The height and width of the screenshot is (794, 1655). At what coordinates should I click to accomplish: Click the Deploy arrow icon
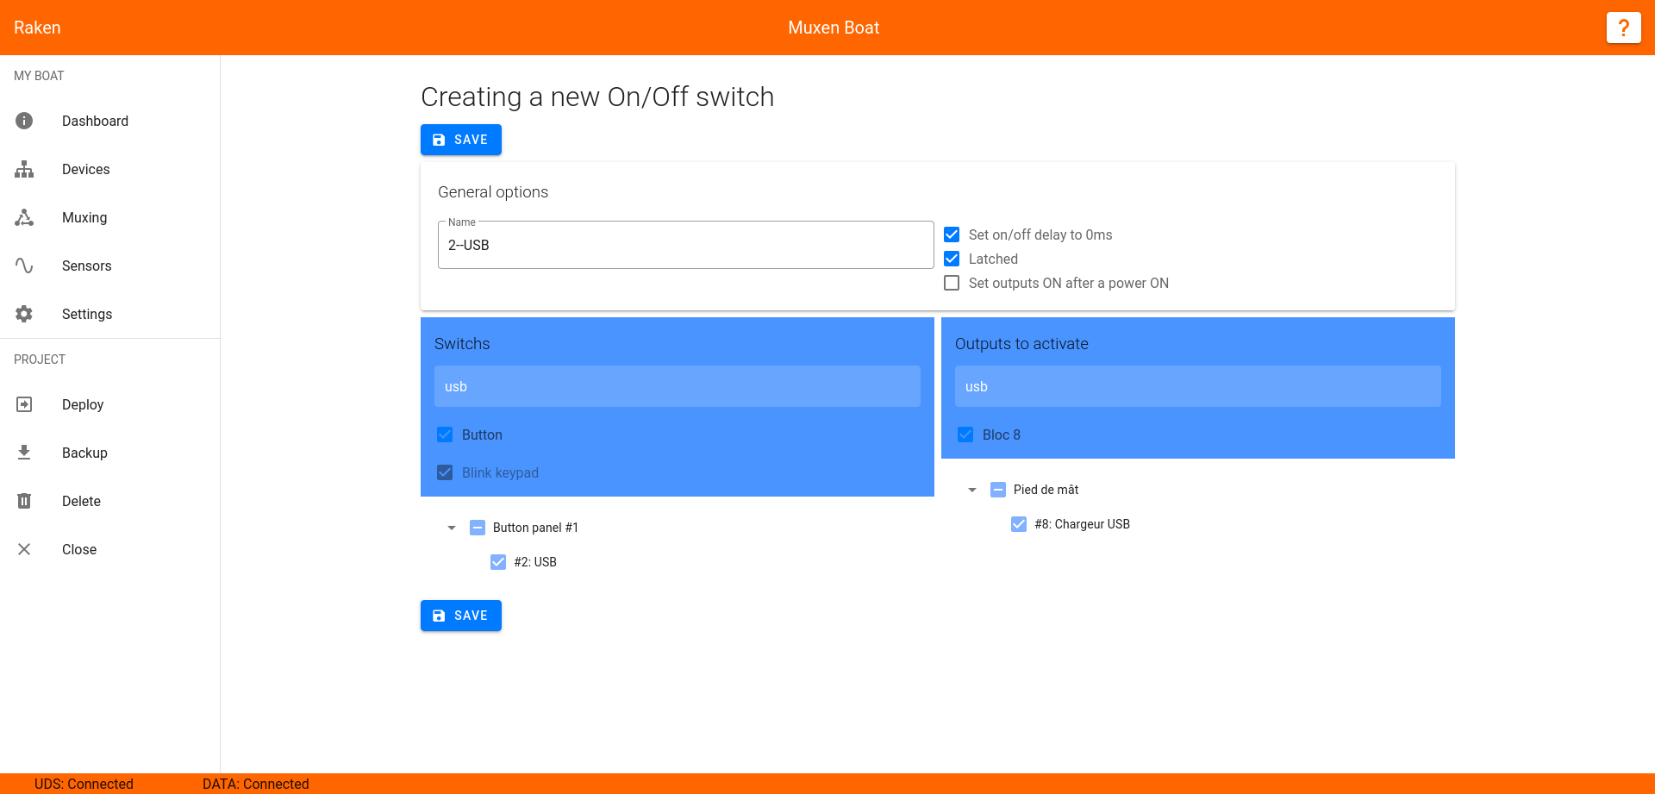[24, 404]
